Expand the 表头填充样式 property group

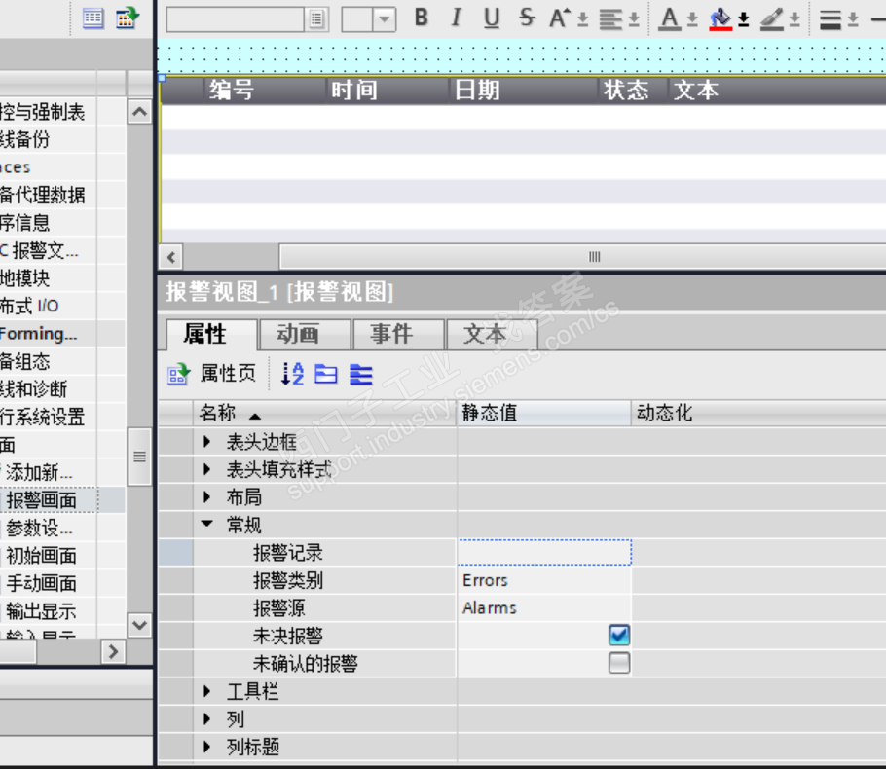[207, 469]
